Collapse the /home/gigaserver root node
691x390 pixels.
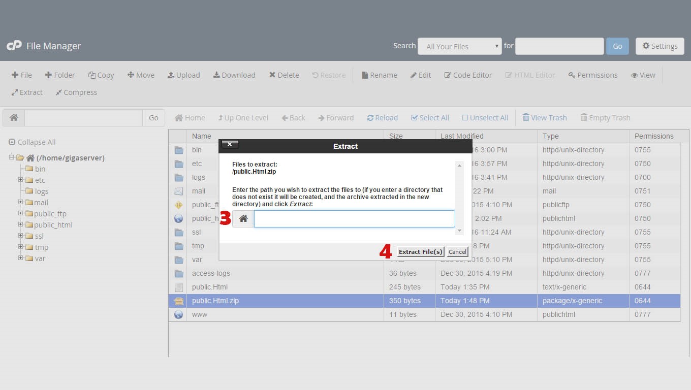[x=11, y=157]
